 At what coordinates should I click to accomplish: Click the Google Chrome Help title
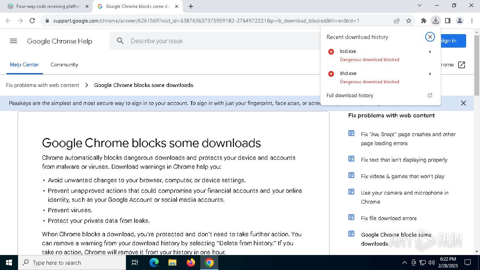tap(60, 41)
